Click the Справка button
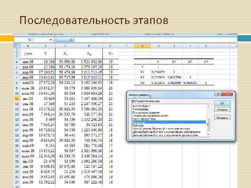 pyautogui.click(x=222, y=118)
